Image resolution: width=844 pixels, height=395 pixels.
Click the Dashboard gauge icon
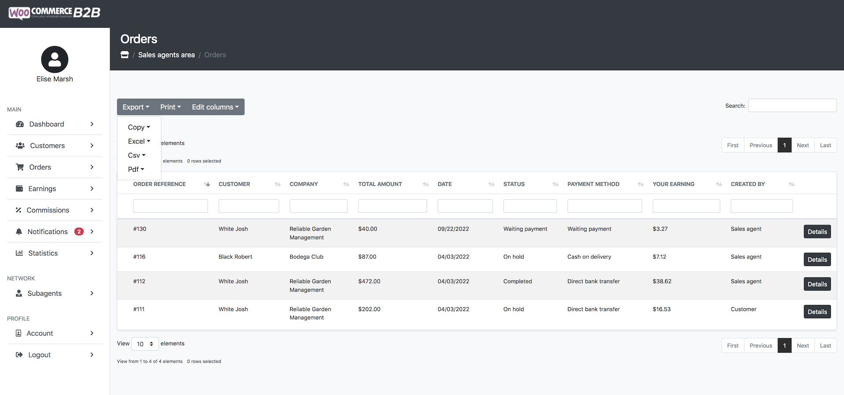[20, 124]
